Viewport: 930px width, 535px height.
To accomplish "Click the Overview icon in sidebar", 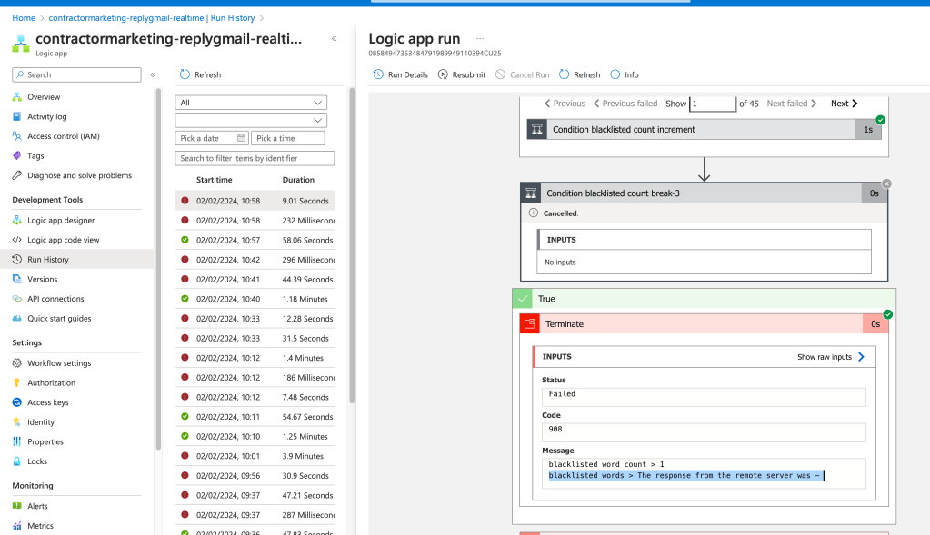I will (x=16, y=96).
